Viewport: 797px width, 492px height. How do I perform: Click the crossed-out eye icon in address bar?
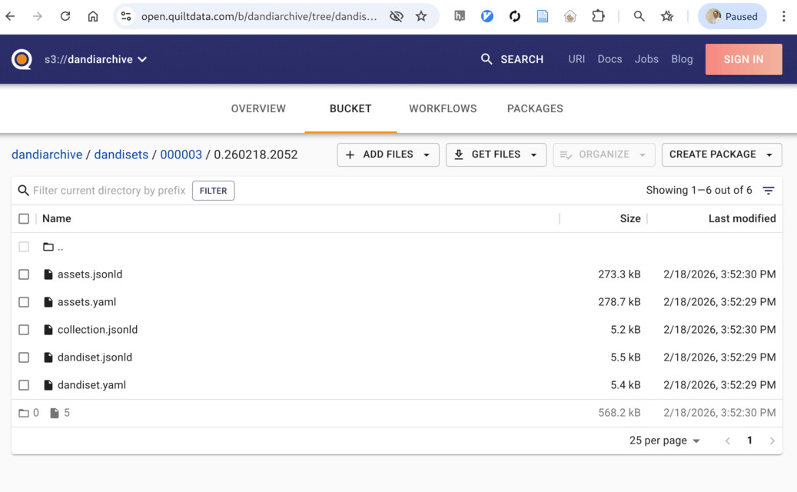397,16
